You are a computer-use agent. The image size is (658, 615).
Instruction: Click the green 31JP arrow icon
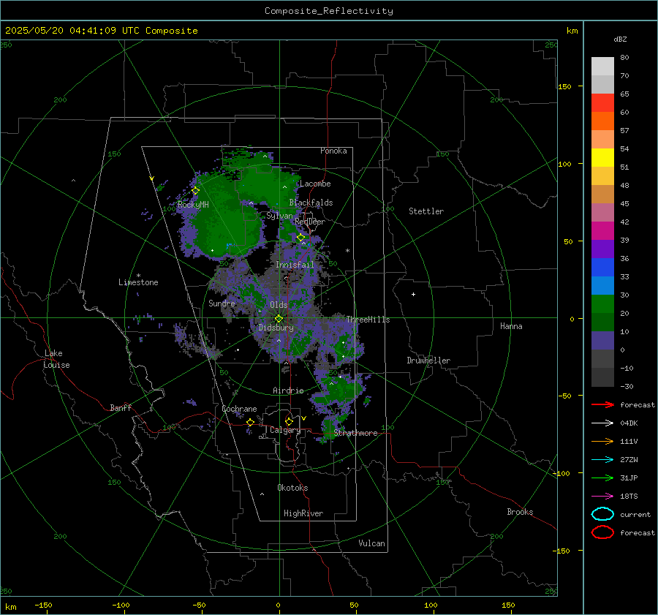click(x=602, y=478)
